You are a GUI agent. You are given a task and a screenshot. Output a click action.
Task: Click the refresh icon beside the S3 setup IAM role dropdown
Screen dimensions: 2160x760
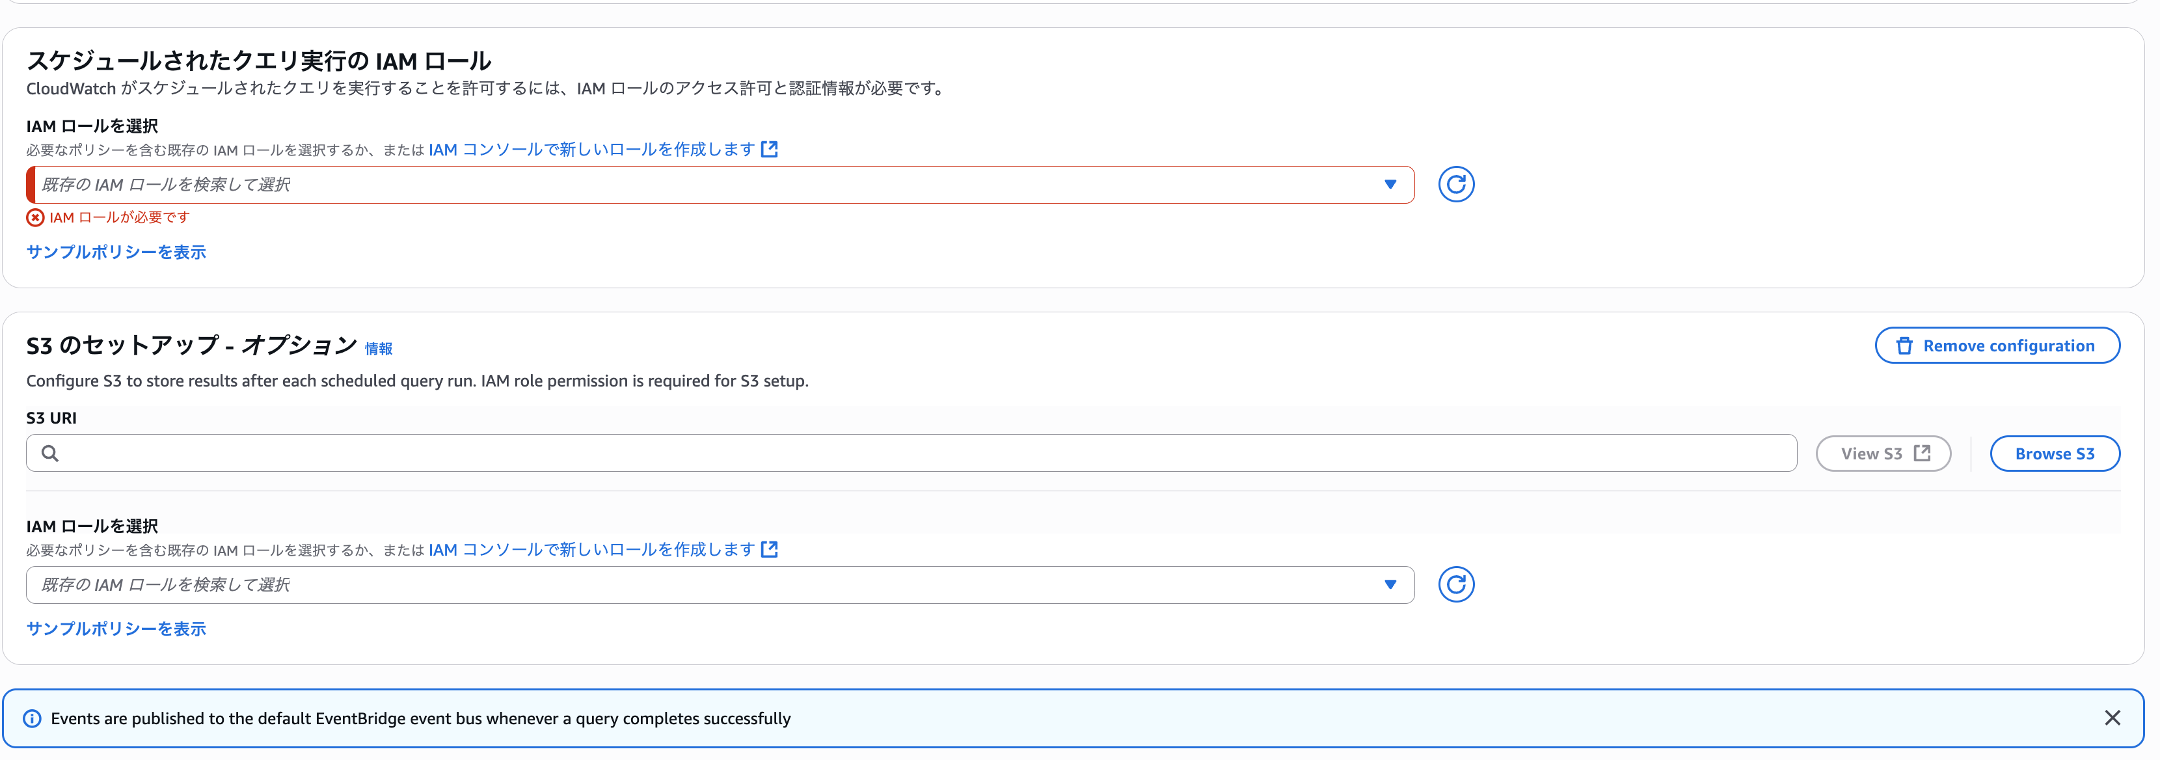pos(1457,585)
